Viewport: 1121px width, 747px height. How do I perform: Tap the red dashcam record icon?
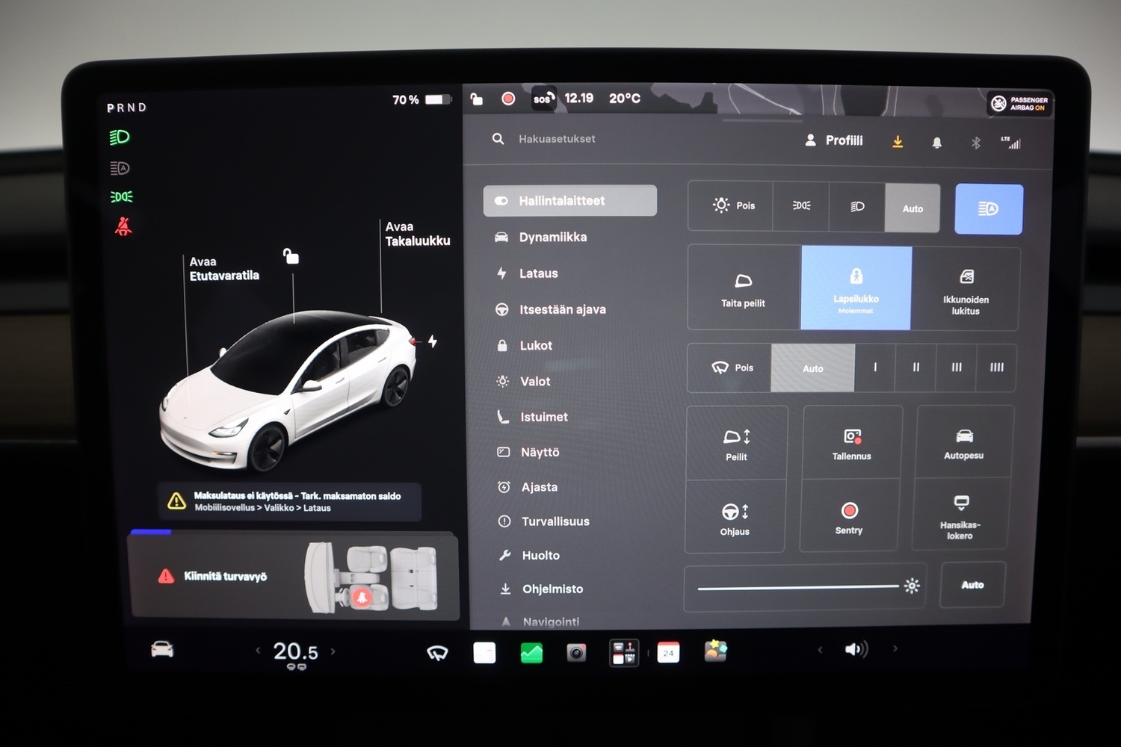[x=508, y=99]
